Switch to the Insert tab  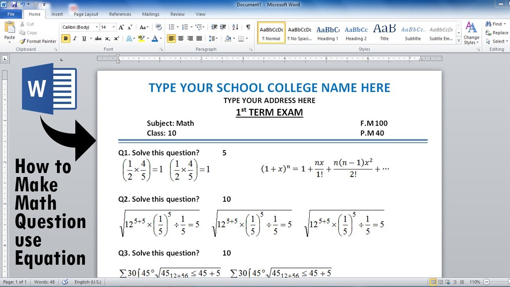pyautogui.click(x=57, y=14)
